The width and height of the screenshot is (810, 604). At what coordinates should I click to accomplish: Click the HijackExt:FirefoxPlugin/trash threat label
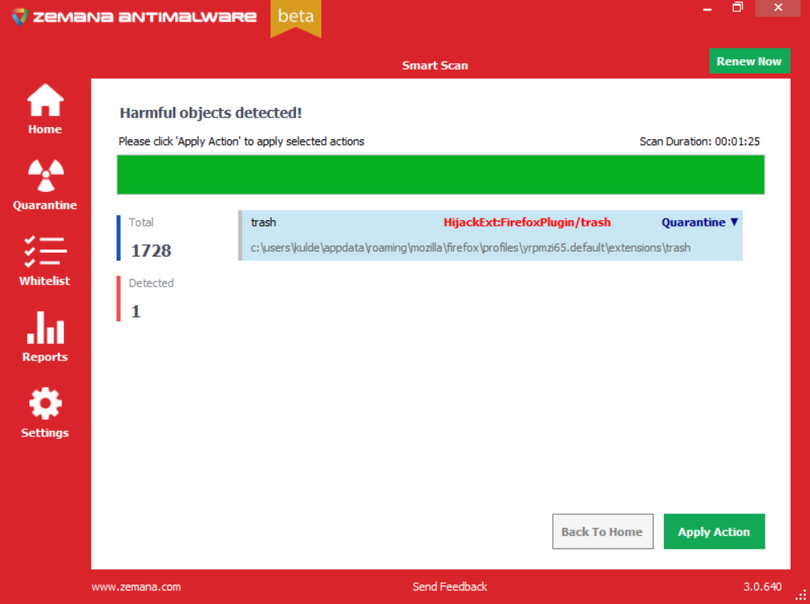[527, 223]
